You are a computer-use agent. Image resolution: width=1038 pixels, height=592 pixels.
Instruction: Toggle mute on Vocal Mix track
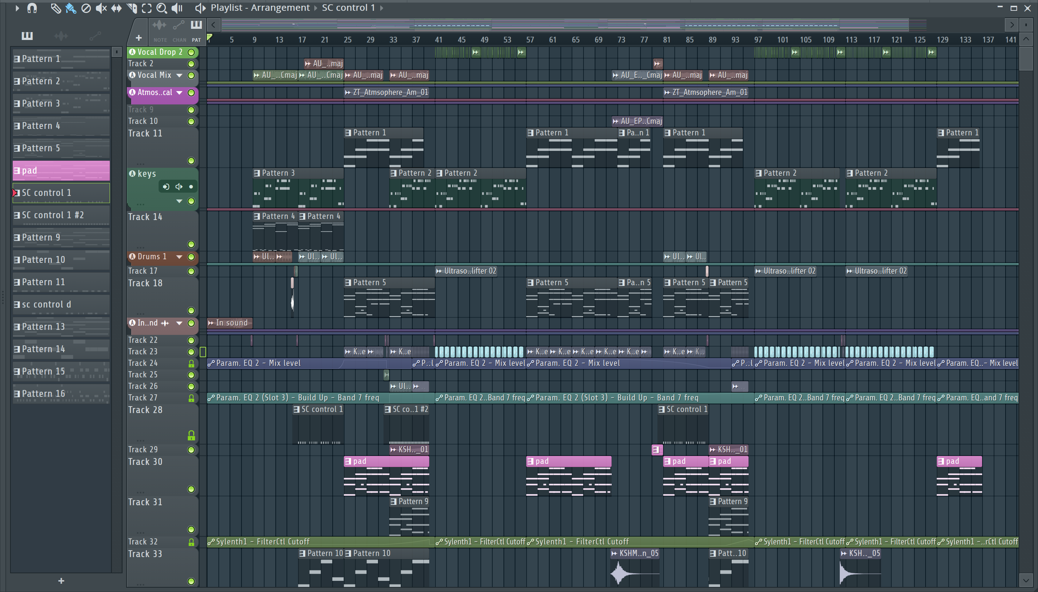pos(191,75)
